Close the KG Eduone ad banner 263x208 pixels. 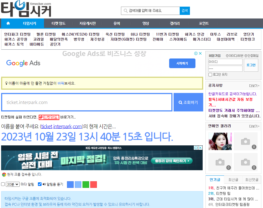[x=200, y=148]
